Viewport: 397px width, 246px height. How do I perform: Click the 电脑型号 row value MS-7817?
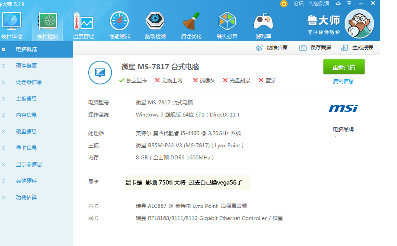coord(164,103)
